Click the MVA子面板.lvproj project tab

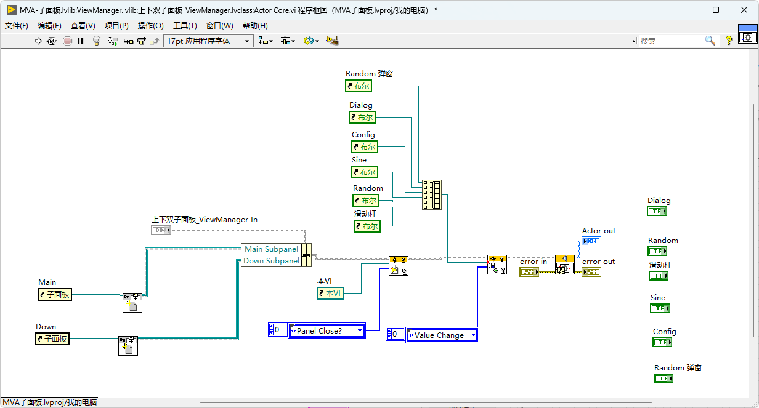tap(50, 402)
